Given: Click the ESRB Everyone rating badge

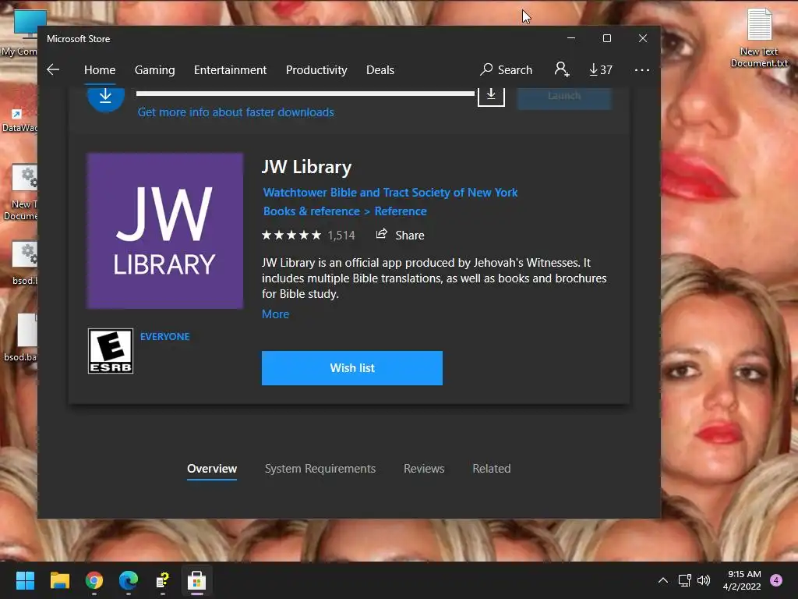Looking at the screenshot, I should [x=111, y=351].
